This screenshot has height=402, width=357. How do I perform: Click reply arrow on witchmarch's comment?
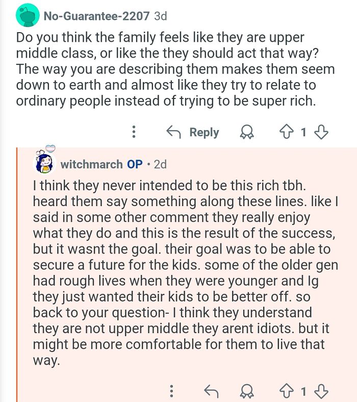[x=210, y=391]
